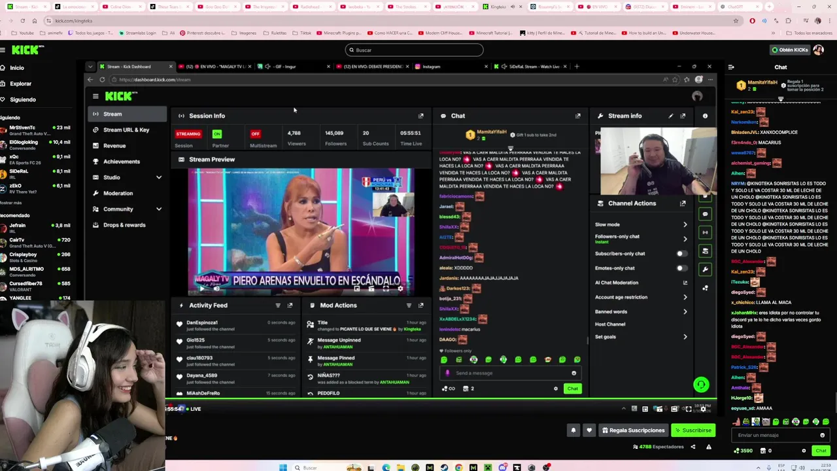Expand Slow mode options
The image size is (837, 471).
click(685, 224)
